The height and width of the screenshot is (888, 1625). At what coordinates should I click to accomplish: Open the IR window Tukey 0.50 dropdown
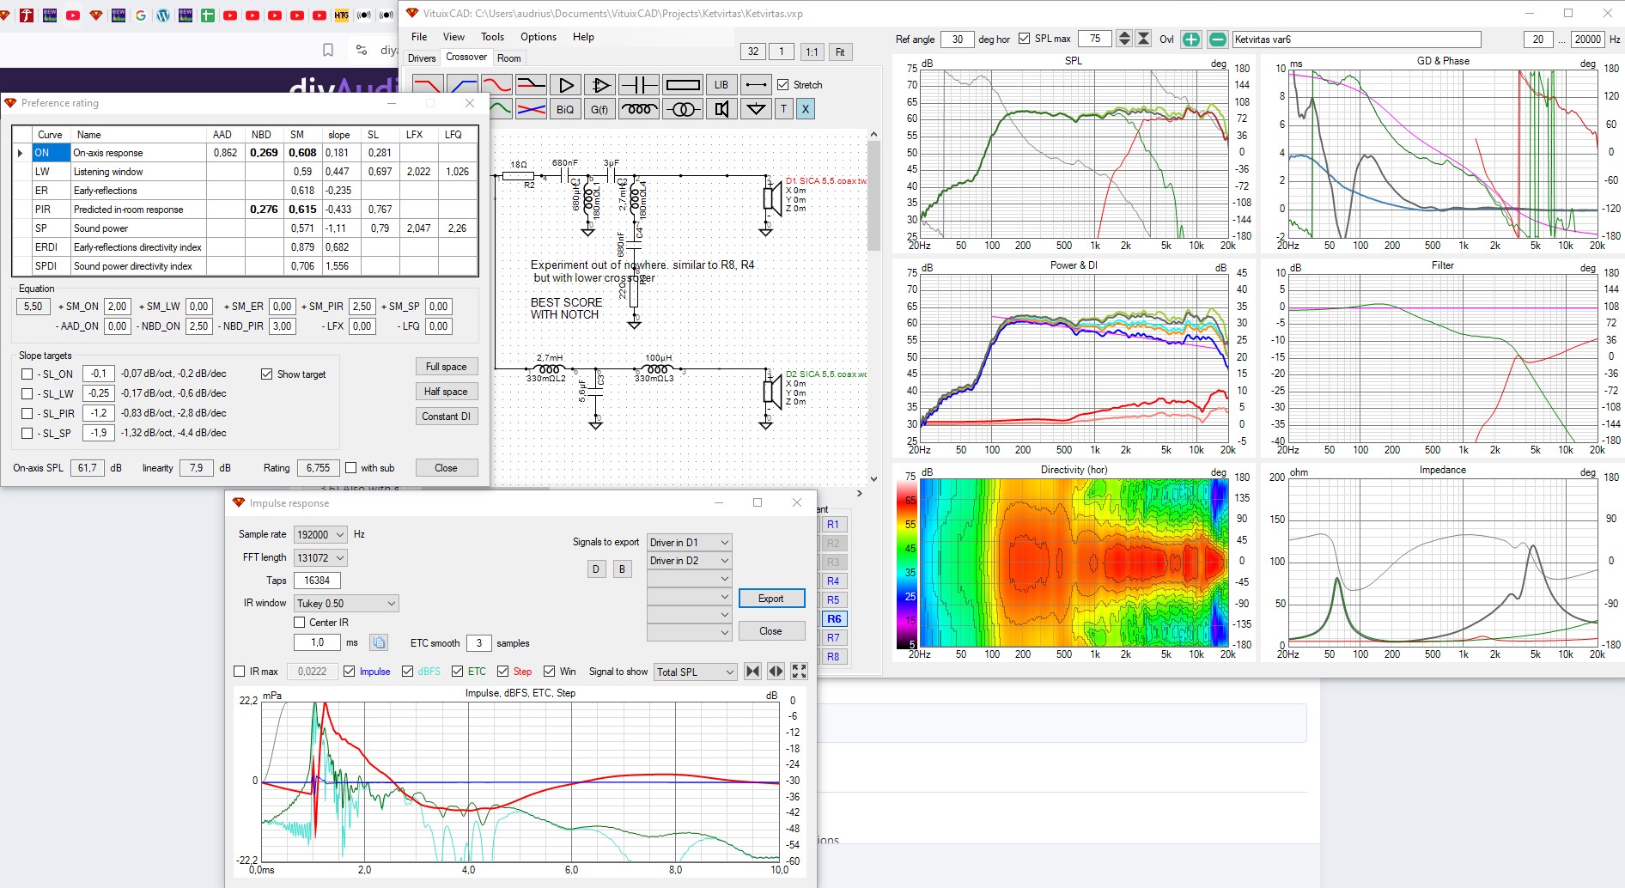346,604
